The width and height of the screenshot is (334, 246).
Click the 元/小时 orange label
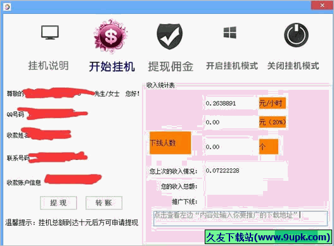273,104
